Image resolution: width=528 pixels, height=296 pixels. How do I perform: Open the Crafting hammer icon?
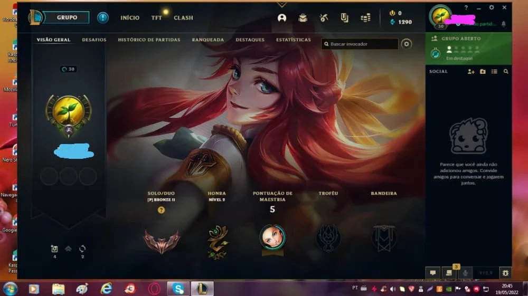(324, 18)
